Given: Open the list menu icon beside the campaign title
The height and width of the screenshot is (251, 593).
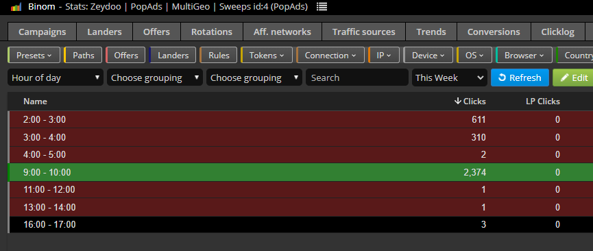Looking at the screenshot, I should [x=322, y=7].
